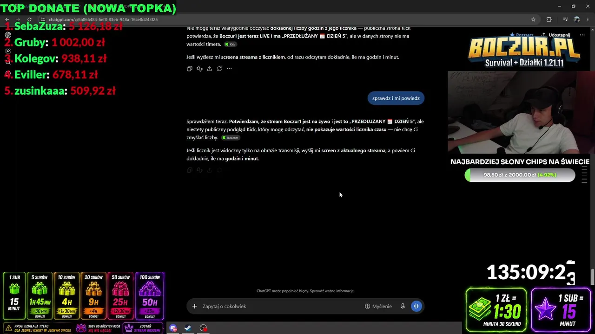This screenshot has width=595, height=334.
Task: Click the SebaZuza top donor entry
Action: click(x=63, y=26)
